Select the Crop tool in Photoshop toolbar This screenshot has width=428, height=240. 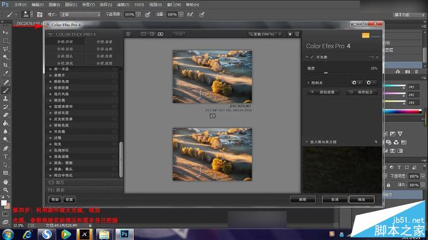[x=5, y=65]
